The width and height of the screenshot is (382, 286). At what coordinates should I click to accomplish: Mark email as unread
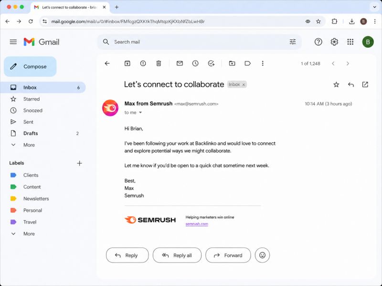click(180, 63)
